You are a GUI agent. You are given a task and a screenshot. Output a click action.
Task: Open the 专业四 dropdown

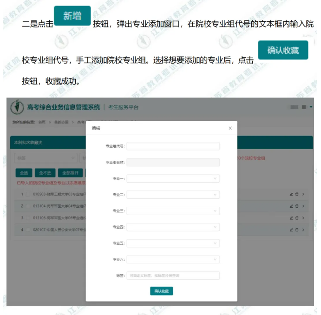(173, 227)
